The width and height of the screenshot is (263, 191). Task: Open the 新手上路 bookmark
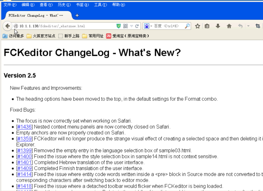pos(69,36)
